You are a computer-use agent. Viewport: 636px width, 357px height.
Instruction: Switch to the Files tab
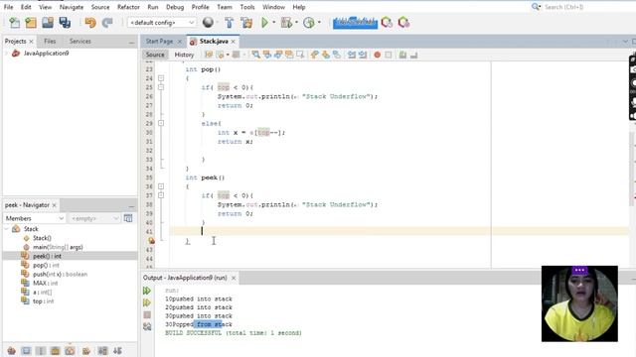point(50,42)
